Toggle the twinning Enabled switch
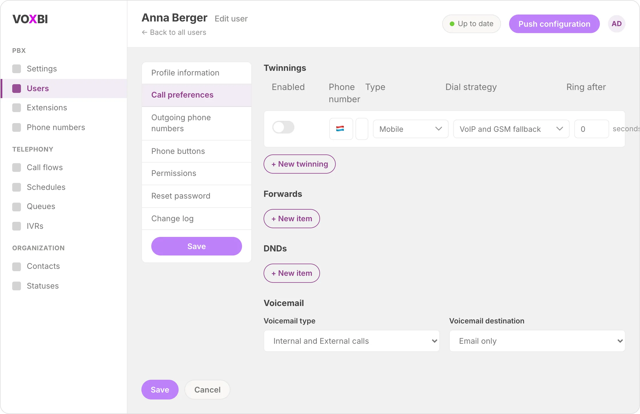The image size is (640, 414). coord(283,127)
